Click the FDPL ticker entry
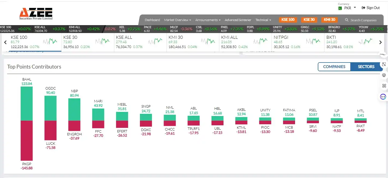This screenshot has width=388, height=178. point(258,29)
